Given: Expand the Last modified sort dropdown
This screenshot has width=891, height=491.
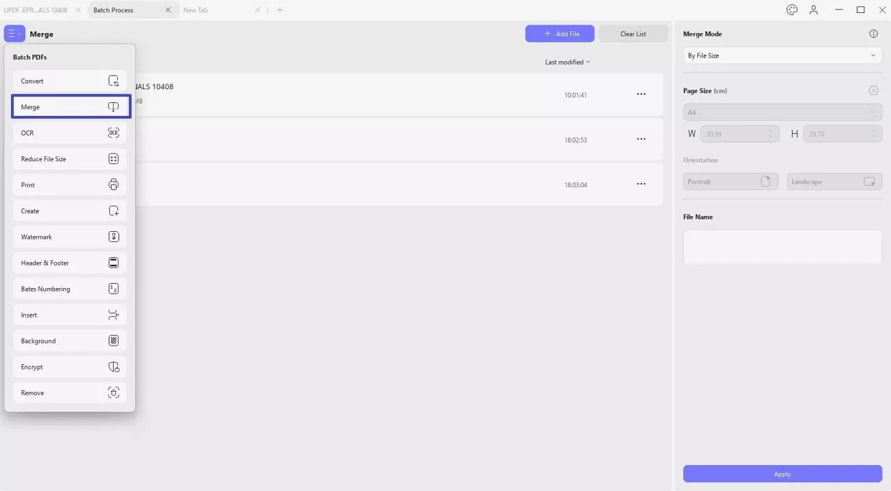Looking at the screenshot, I should [567, 62].
